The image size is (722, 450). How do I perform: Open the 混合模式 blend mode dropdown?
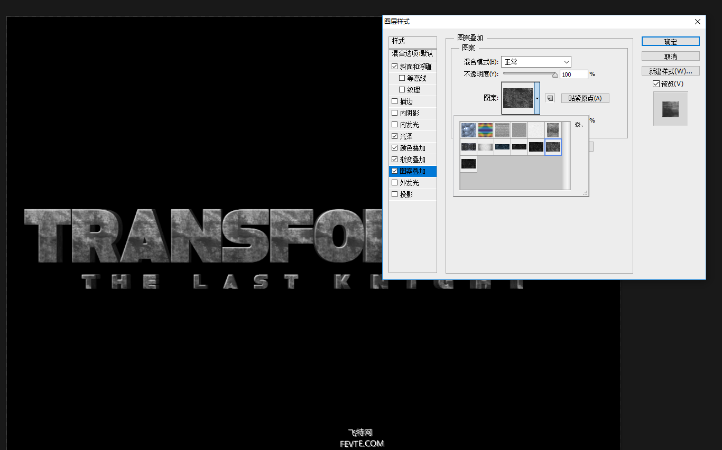click(x=536, y=62)
